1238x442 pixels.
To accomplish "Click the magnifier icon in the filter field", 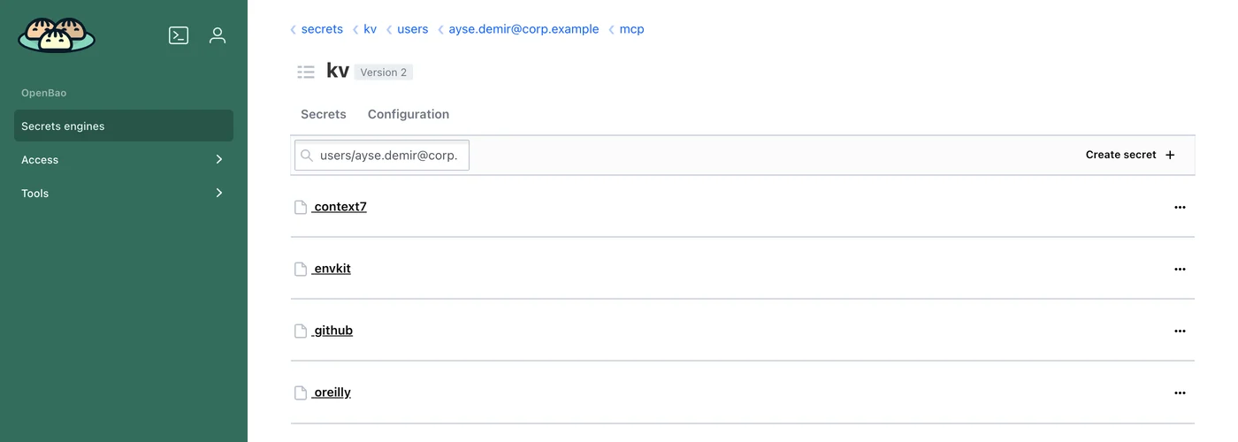I will point(307,155).
